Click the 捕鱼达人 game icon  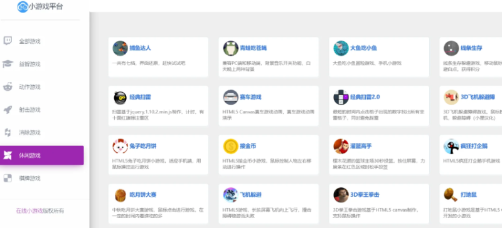coord(120,48)
